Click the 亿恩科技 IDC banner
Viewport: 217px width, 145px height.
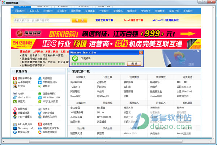pyautogui.click(x=106, y=44)
